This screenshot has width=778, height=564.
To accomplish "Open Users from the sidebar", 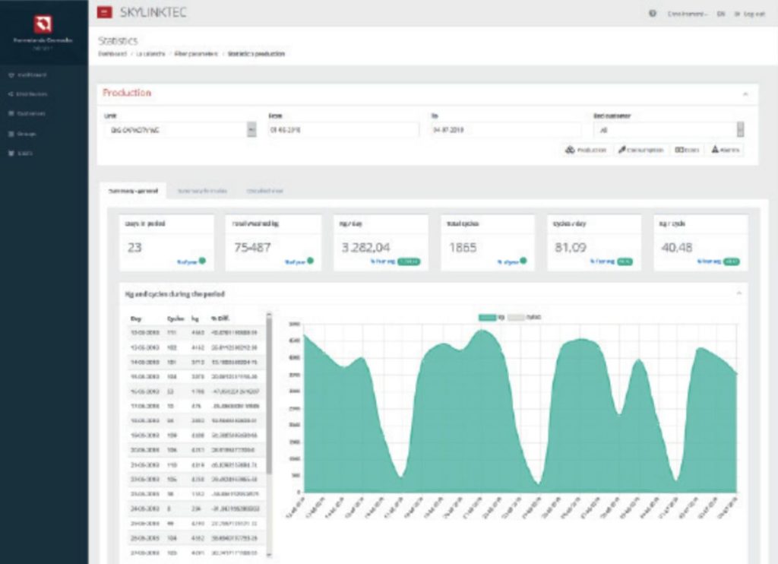I will [24, 153].
